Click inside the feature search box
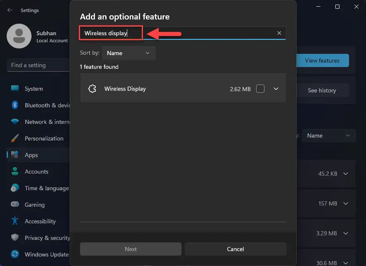The image size is (366, 266). [187, 33]
